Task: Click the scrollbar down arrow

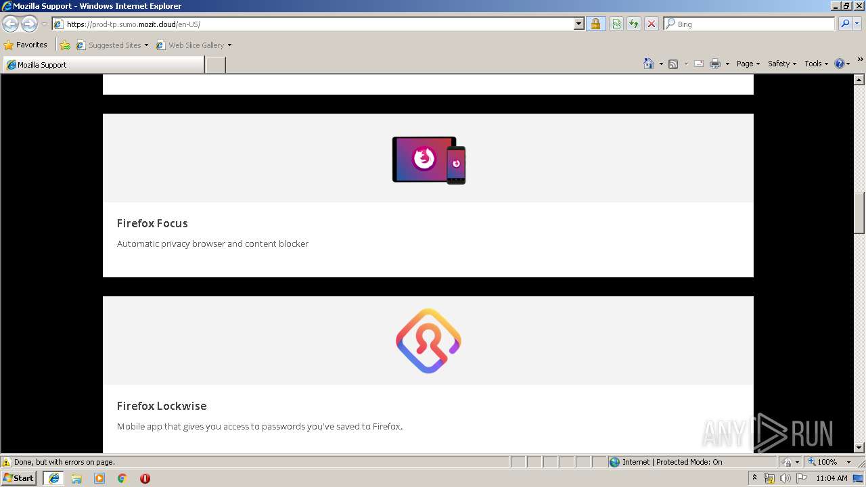Action: [859, 448]
